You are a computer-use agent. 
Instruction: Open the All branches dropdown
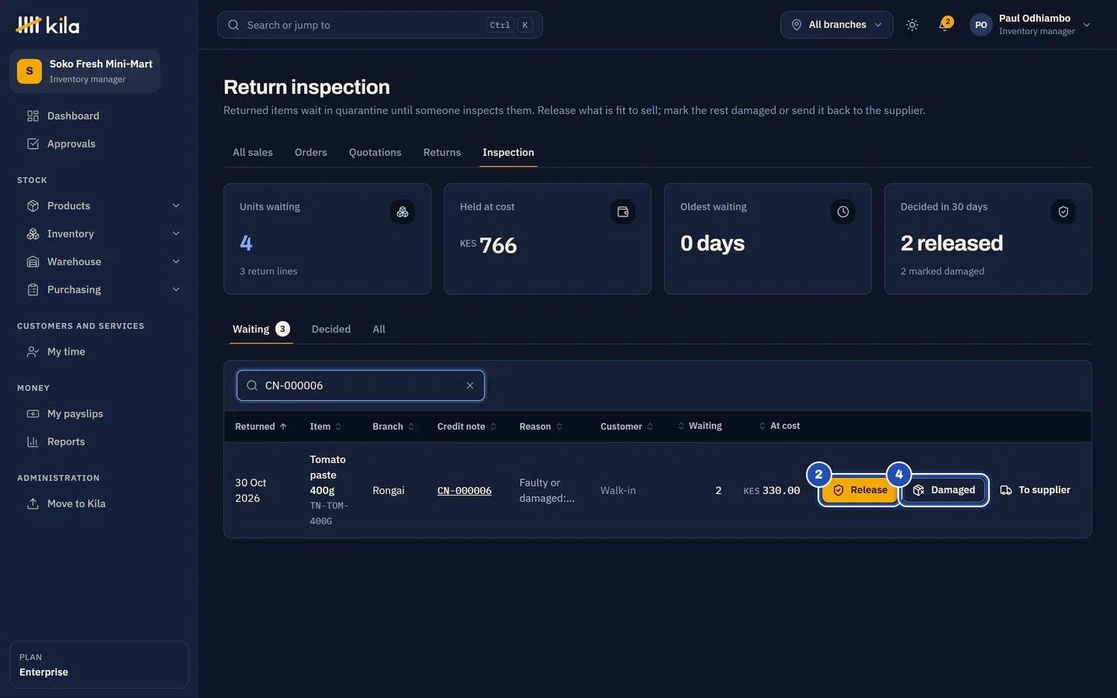(x=836, y=25)
